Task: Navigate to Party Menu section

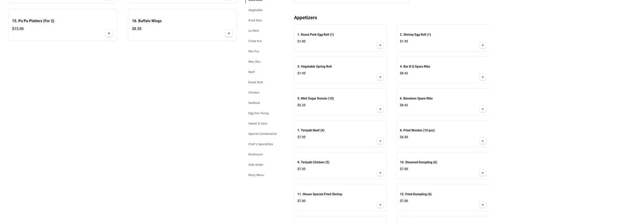Action: [x=256, y=175]
